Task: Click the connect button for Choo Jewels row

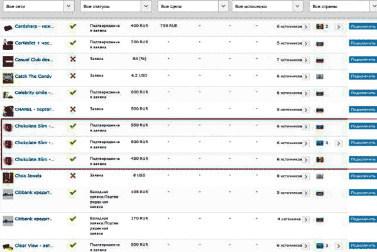Action: [x=363, y=176]
